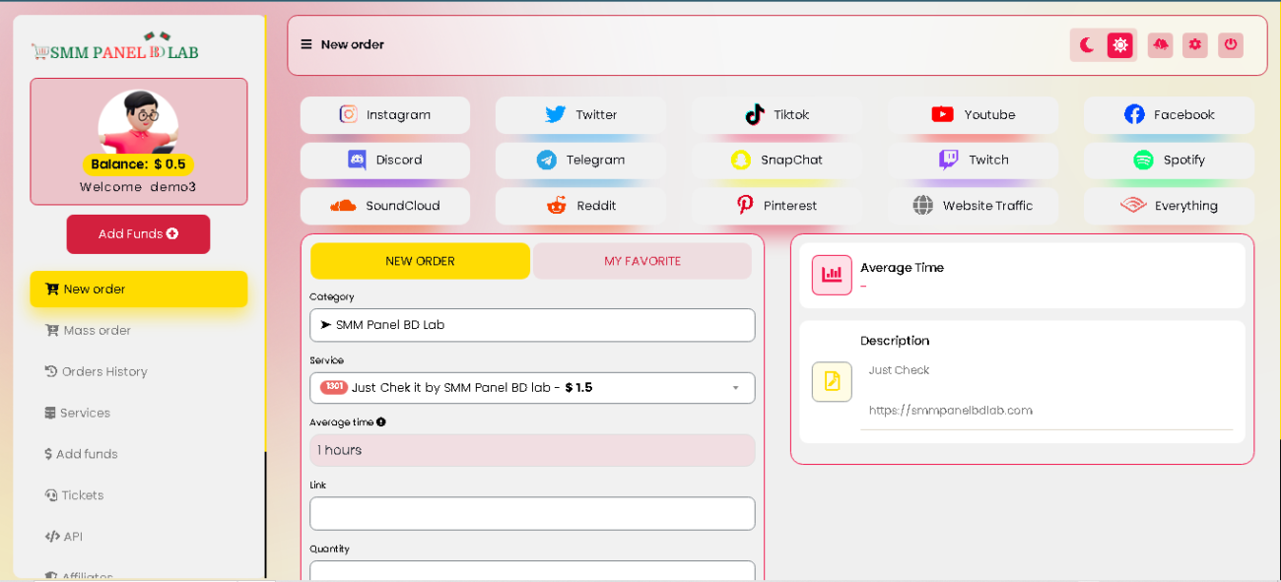The image size is (1281, 582).
Task: Click the Pinterest platform filter
Action: (776, 206)
